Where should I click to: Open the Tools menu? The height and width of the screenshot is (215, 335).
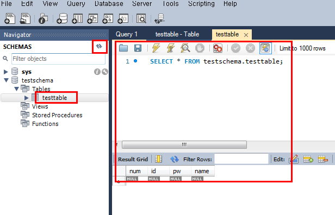tap(170, 4)
